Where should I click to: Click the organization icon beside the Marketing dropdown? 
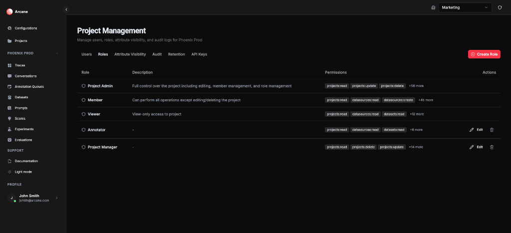[x=433, y=7]
